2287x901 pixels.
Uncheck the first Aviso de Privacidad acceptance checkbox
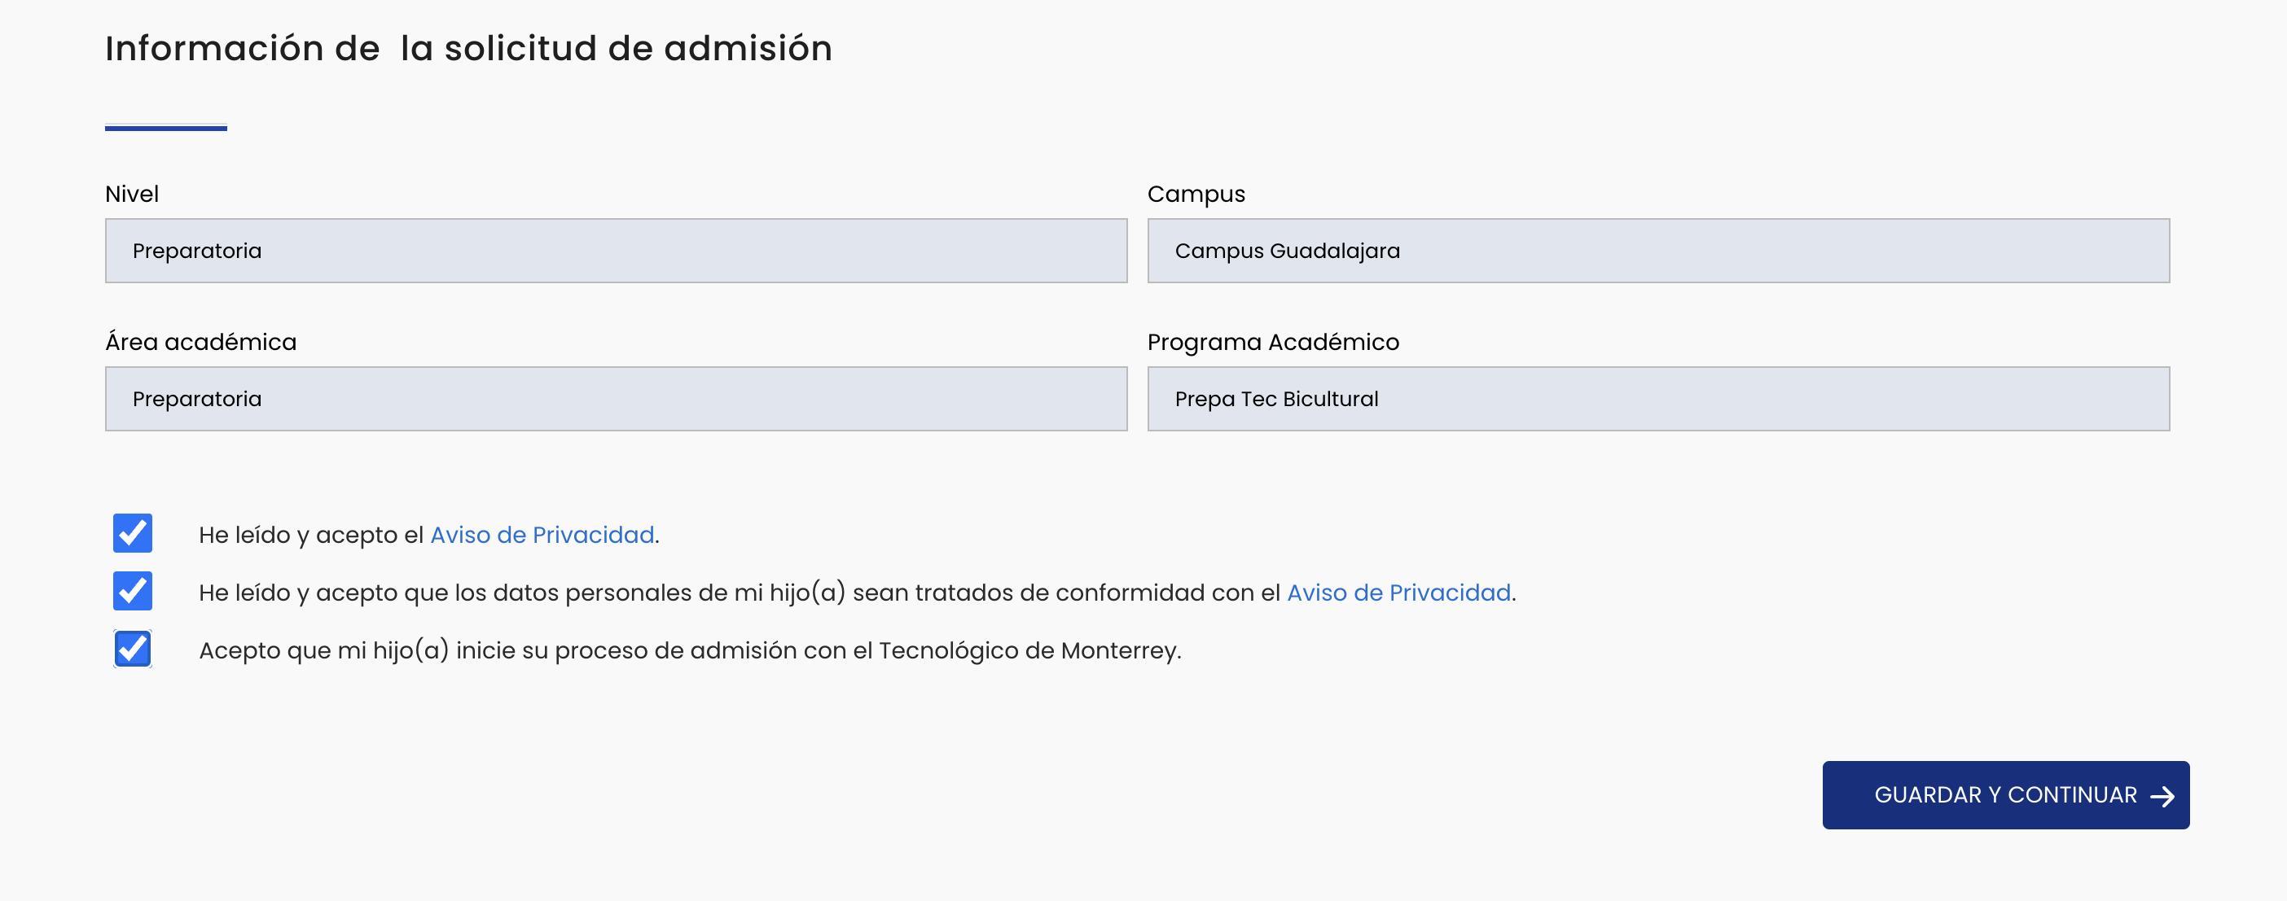coord(134,534)
